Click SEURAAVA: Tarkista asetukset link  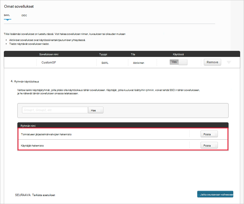pos(35,195)
